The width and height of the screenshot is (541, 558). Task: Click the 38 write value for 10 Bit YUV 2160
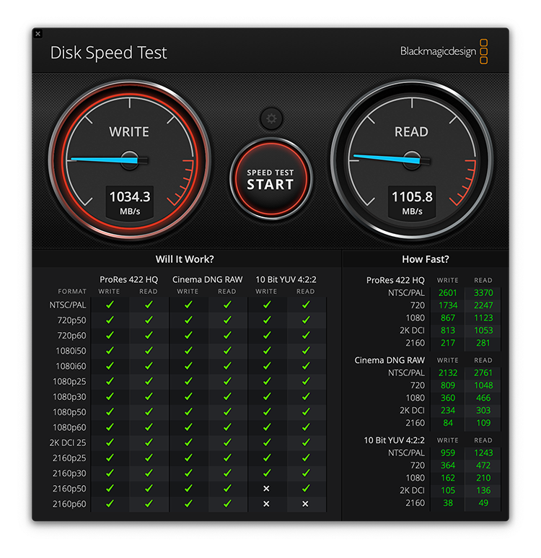(x=447, y=502)
